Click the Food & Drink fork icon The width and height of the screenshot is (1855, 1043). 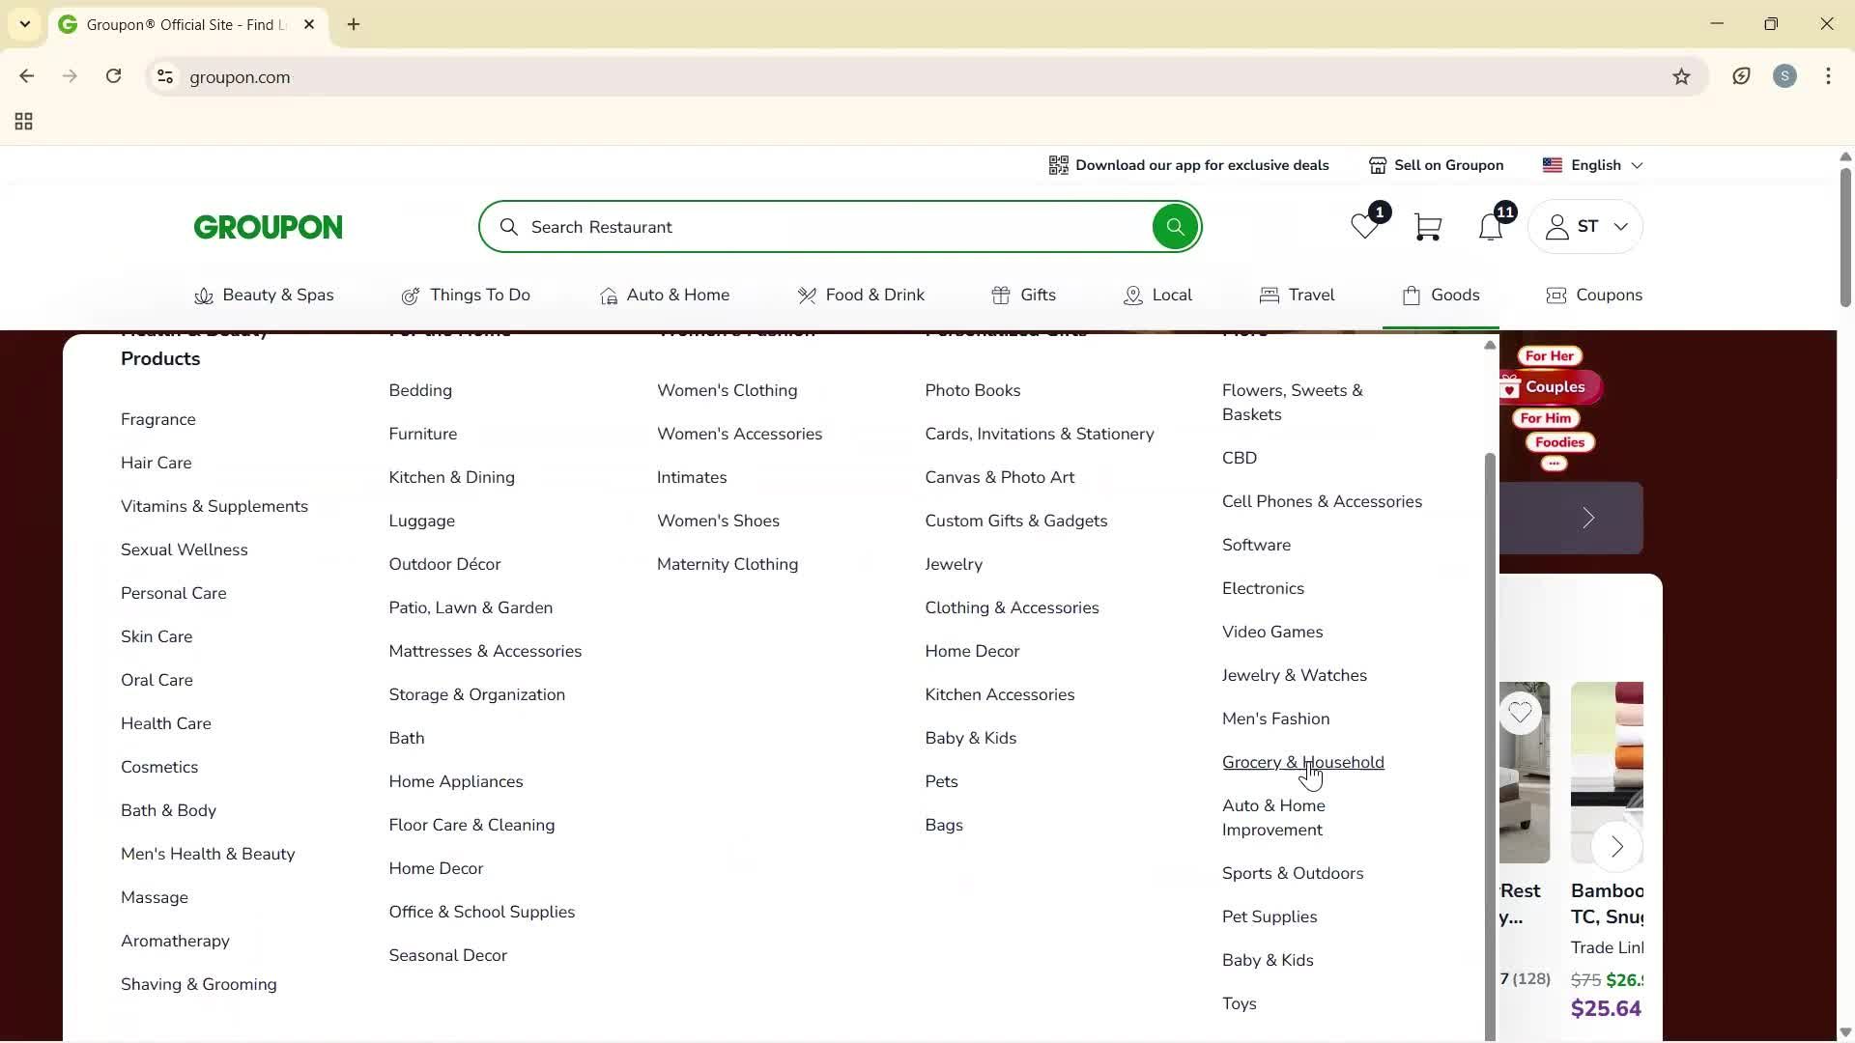pyautogui.click(x=808, y=296)
